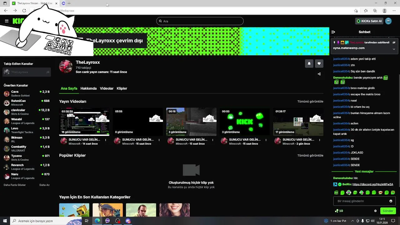Click the Gönder send button
Screen dimensions: 400x225
click(388, 211)
